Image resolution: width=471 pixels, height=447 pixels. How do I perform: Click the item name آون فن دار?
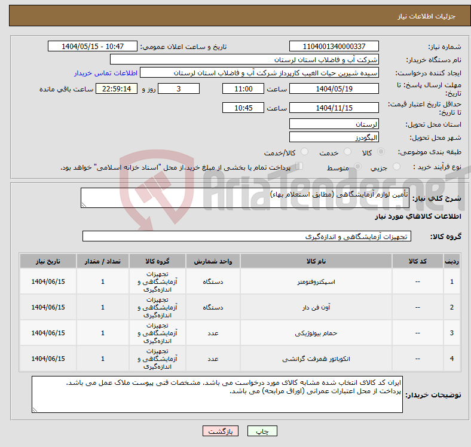[316, 307]
